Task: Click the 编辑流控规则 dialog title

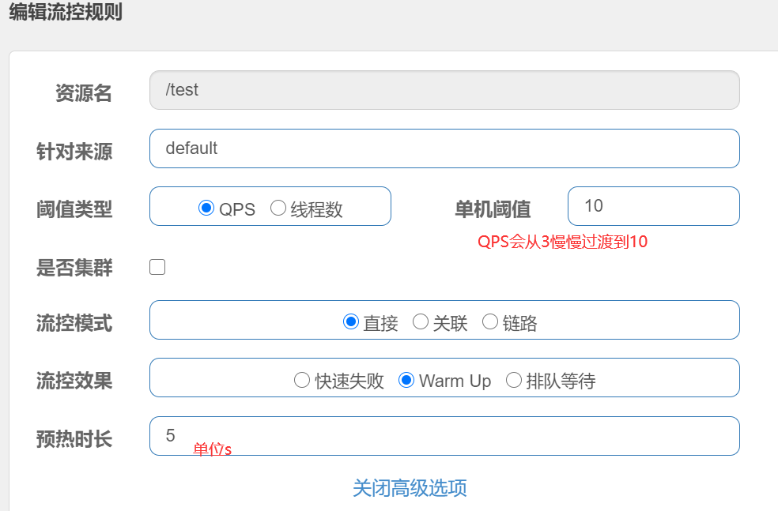Action: (66, 12)
